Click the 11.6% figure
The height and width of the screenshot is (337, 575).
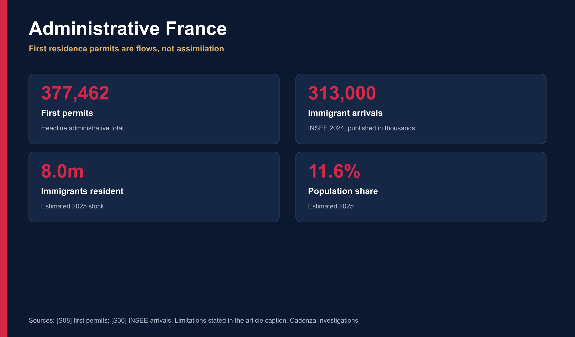[334, 171]
